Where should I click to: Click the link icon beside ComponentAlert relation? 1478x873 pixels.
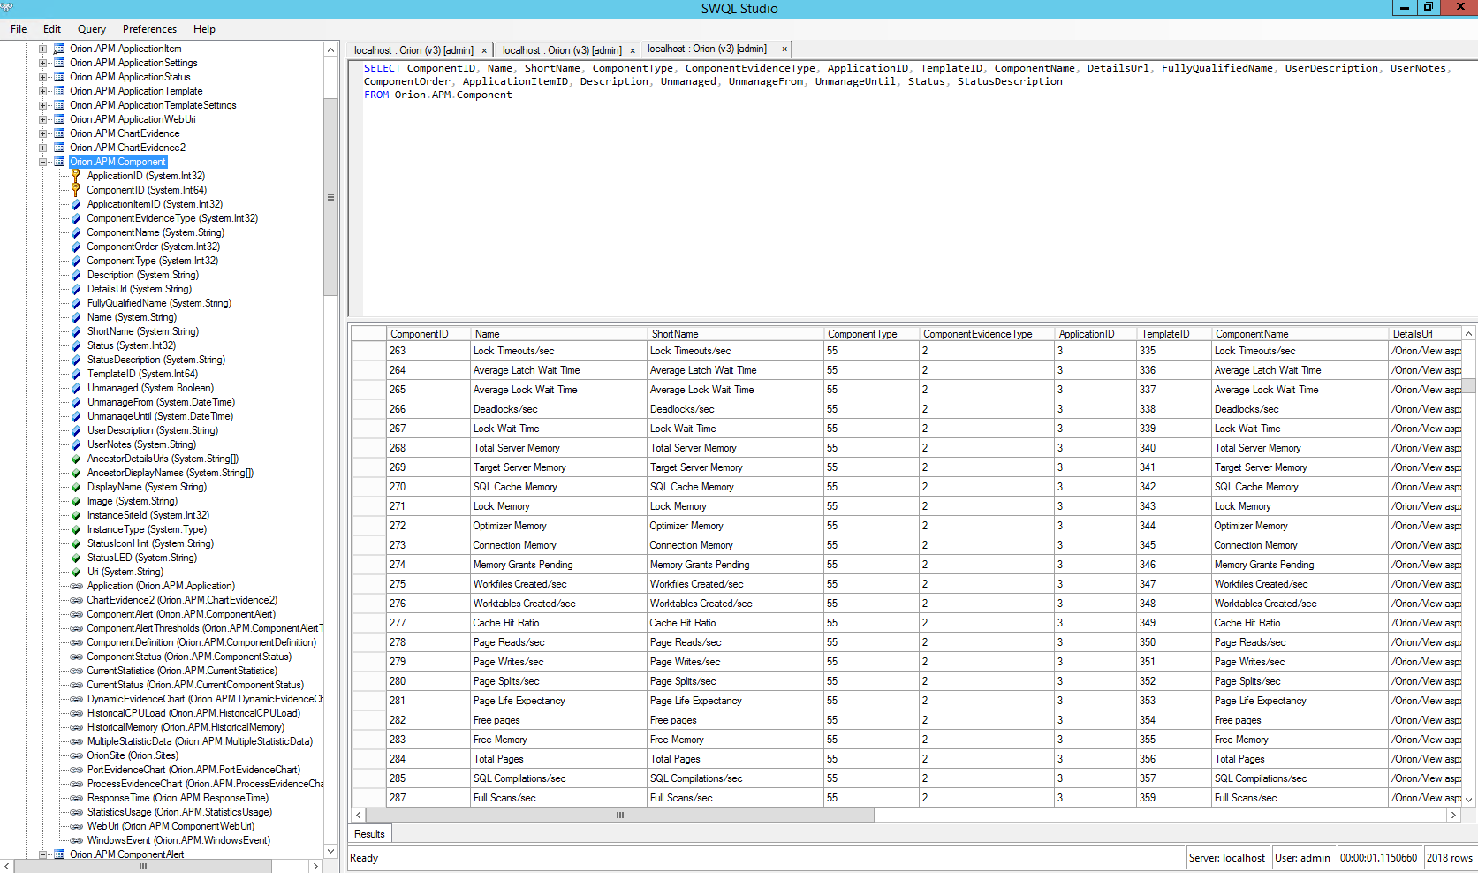(x=76, y=614)
